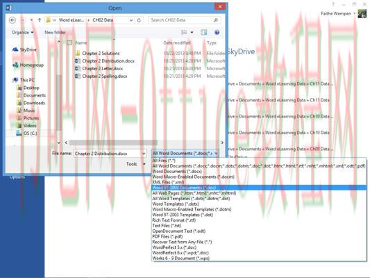Click the New folder button
370x278 pixels.
point(56,33)
